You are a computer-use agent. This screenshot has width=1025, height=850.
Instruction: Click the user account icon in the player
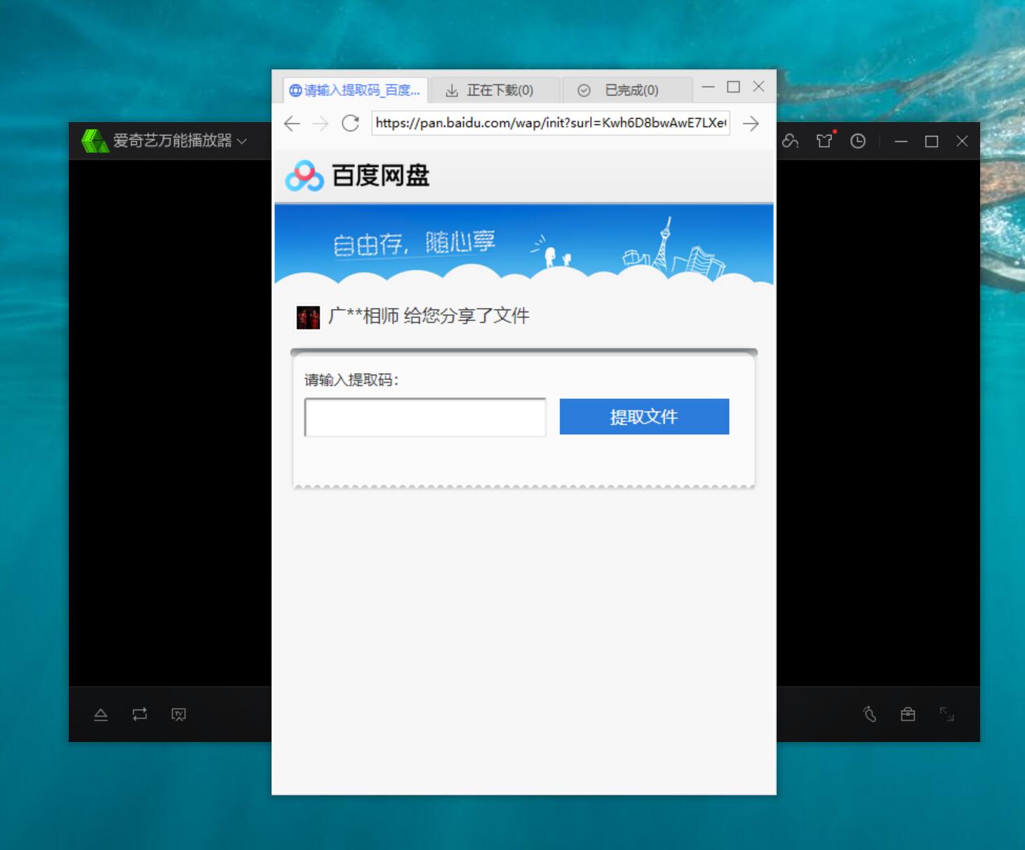point(791,141)
